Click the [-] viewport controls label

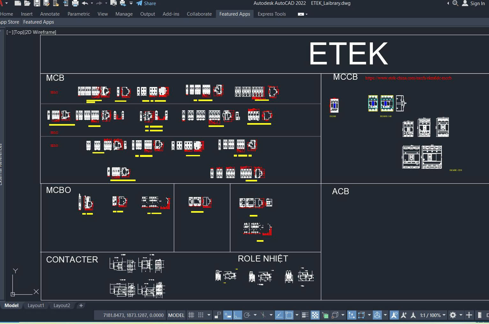pos(10,32)
